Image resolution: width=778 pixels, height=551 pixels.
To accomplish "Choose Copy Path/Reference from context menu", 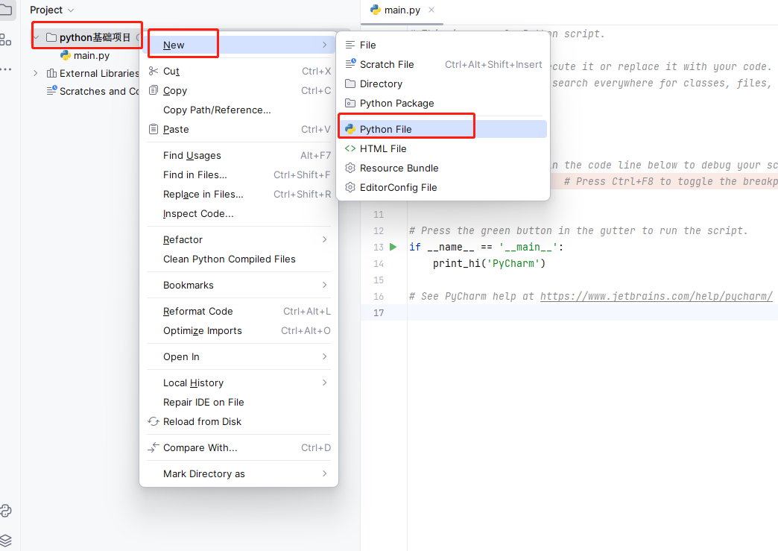I will click(x=238, y=110).
